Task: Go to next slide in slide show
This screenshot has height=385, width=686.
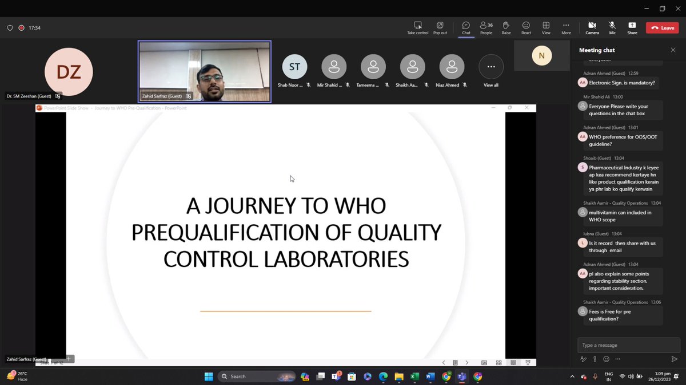Action: (466, 362)
